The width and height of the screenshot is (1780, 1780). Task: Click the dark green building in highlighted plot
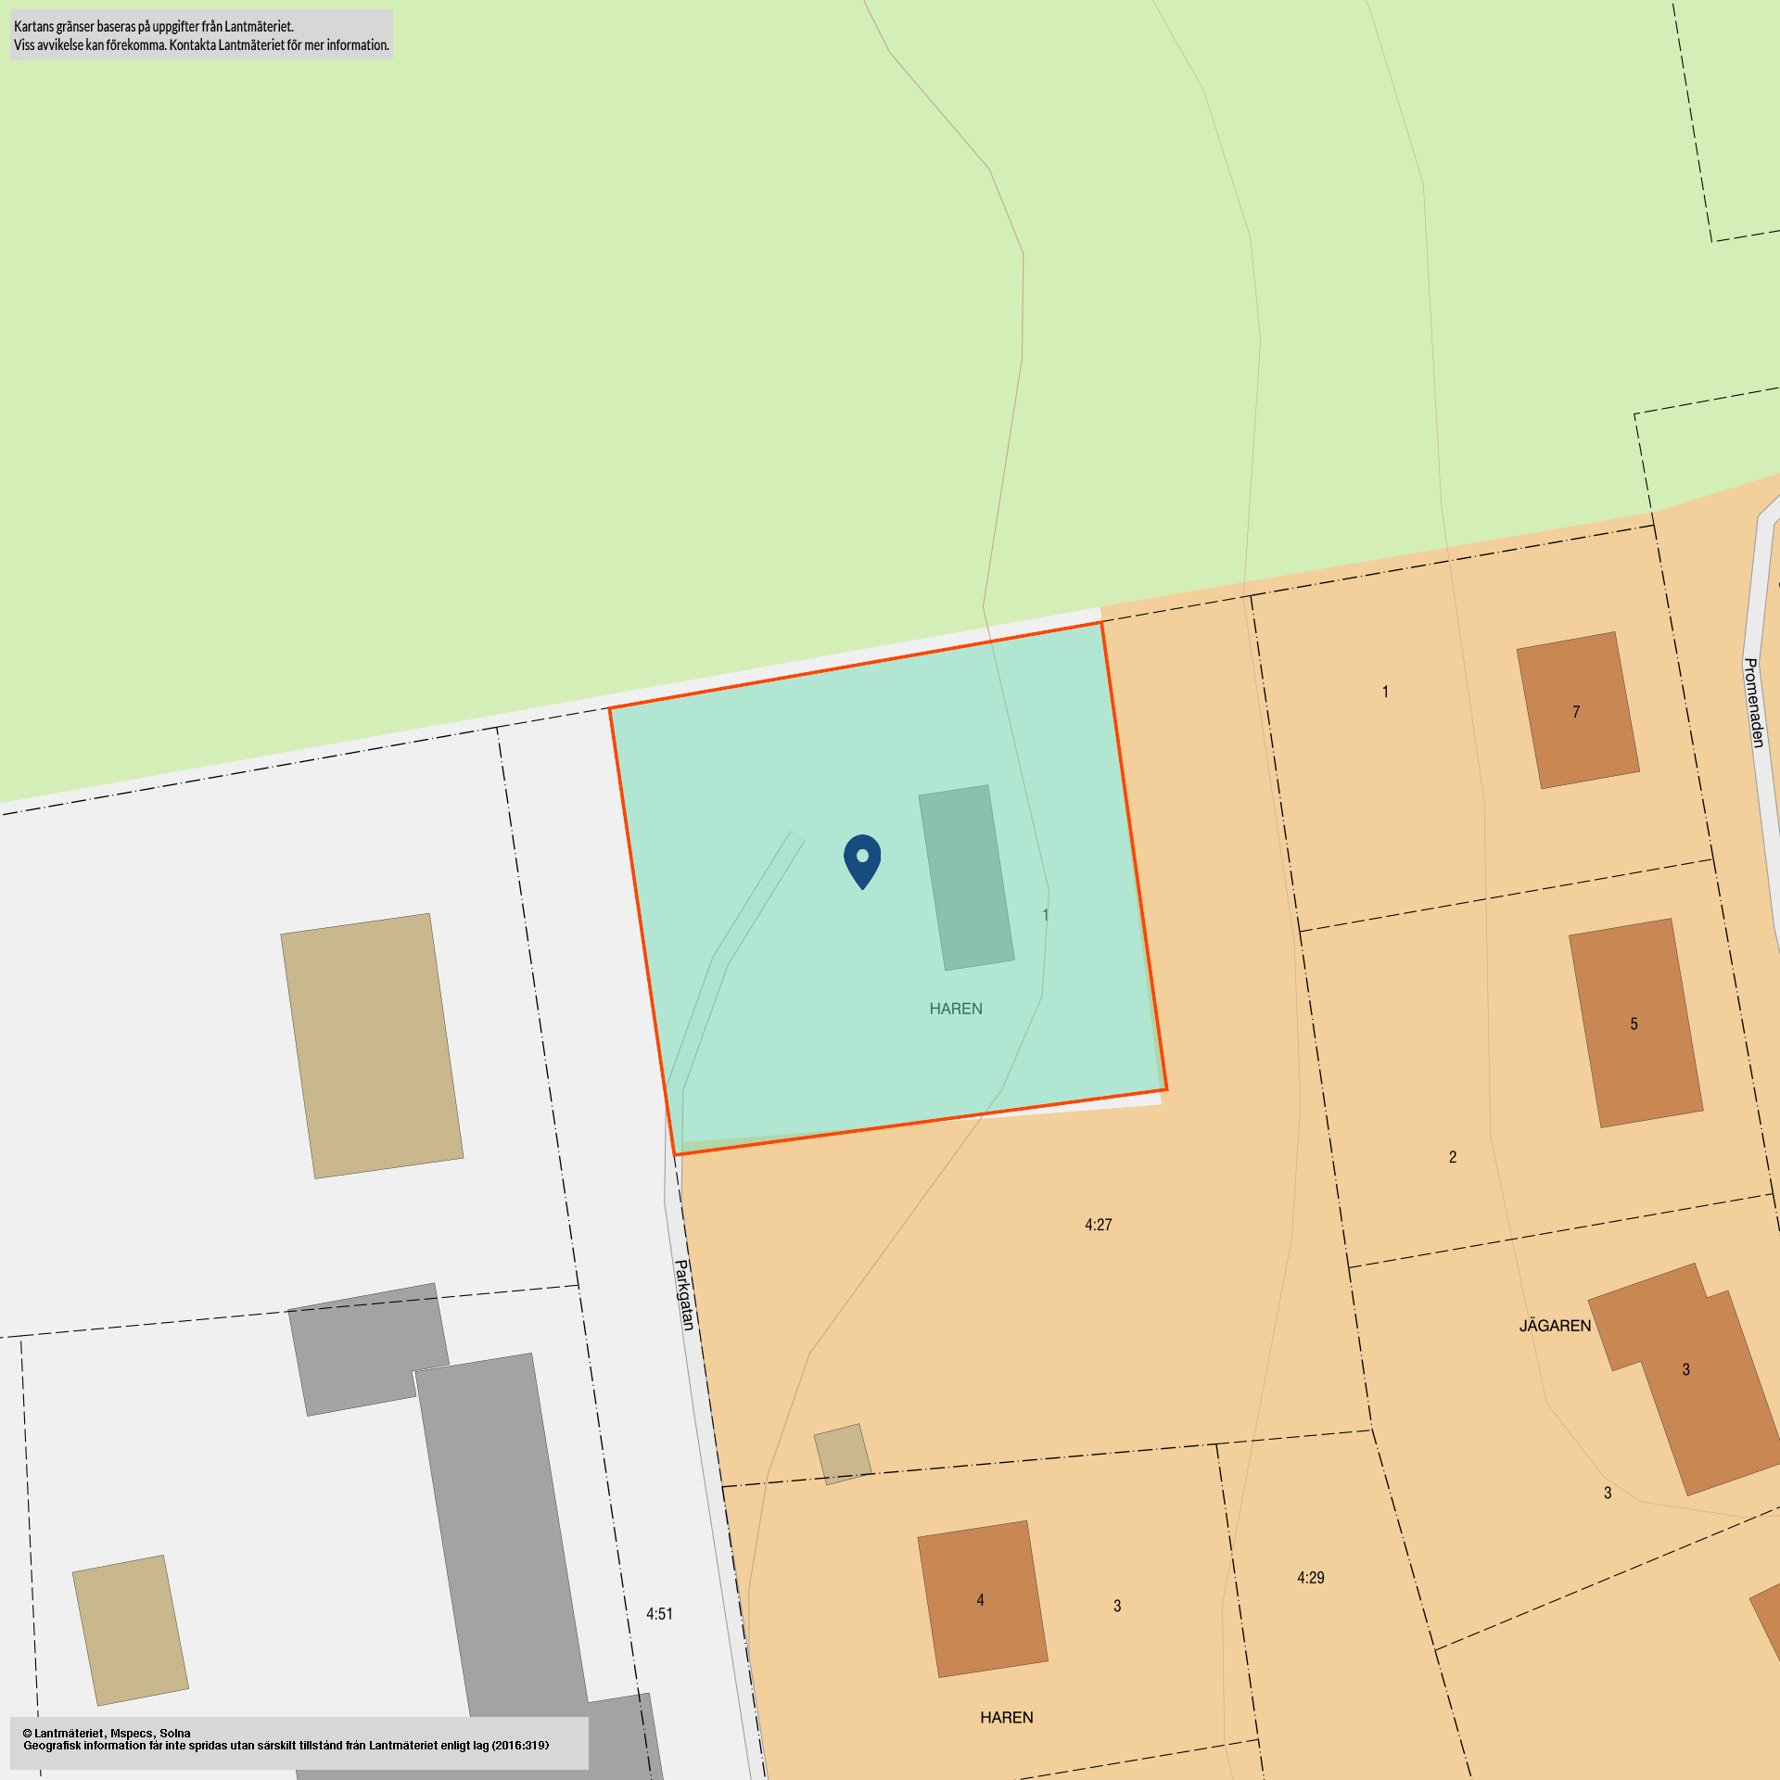(966, 877)
